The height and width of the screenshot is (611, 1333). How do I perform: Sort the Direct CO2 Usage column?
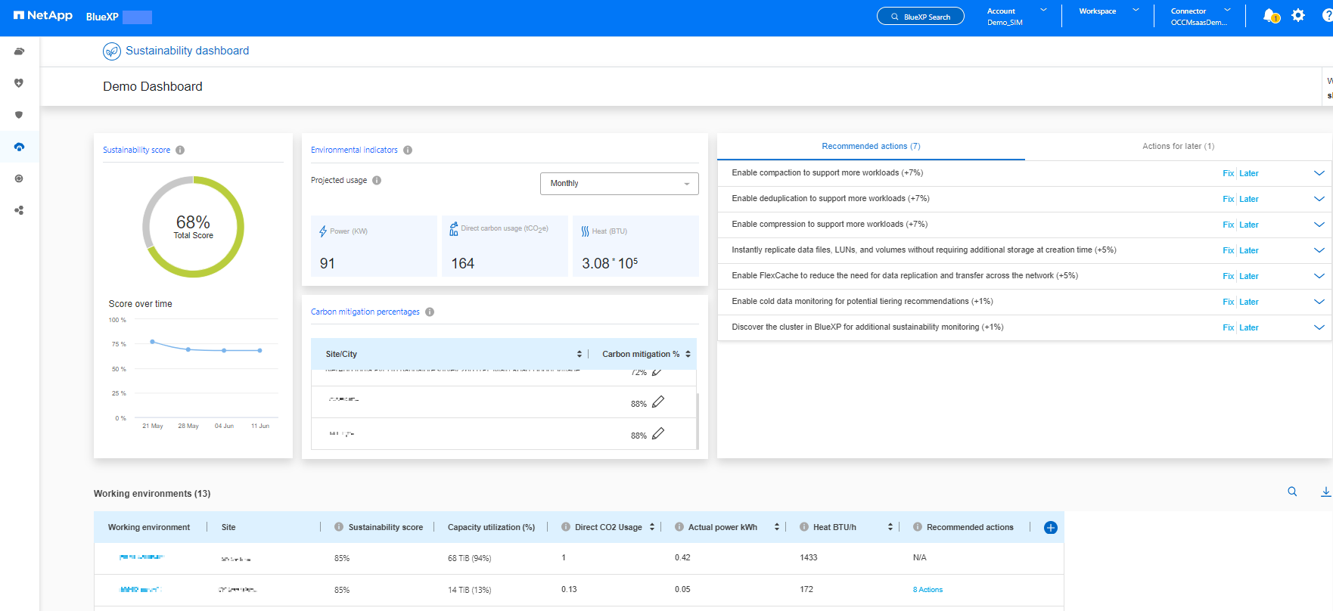click(652, 527)
